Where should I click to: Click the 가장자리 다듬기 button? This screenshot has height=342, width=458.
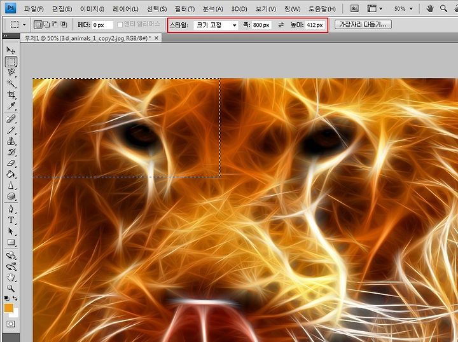click(363, 25)
